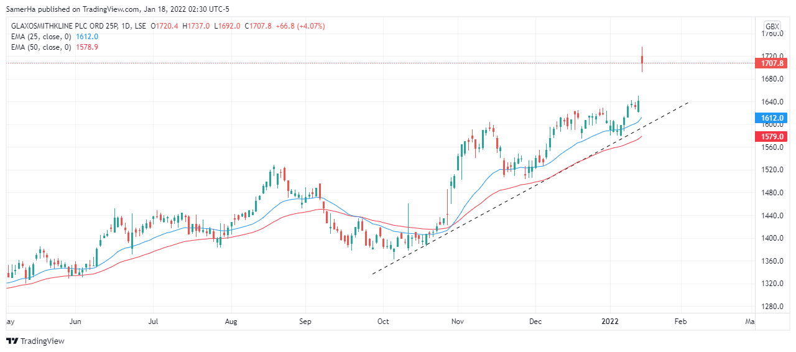The image size is (796, 352).
Task: Click the Dec label on the time axis
Action: point(535,322)
